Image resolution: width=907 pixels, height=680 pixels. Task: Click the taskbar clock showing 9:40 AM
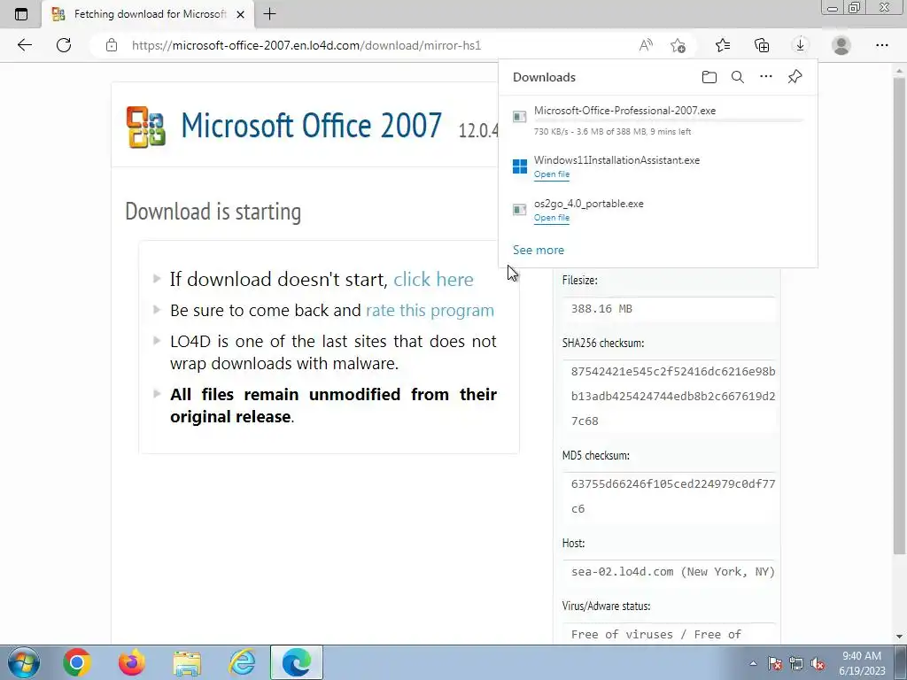(x=862, y=663)
